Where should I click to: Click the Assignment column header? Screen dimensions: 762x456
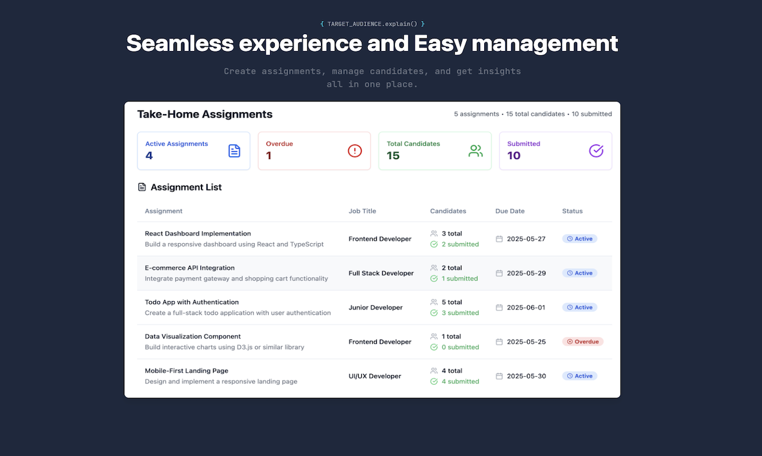(x=164, y=211)
